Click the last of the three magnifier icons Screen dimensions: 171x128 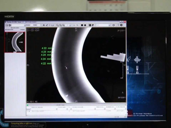[63, 25]
